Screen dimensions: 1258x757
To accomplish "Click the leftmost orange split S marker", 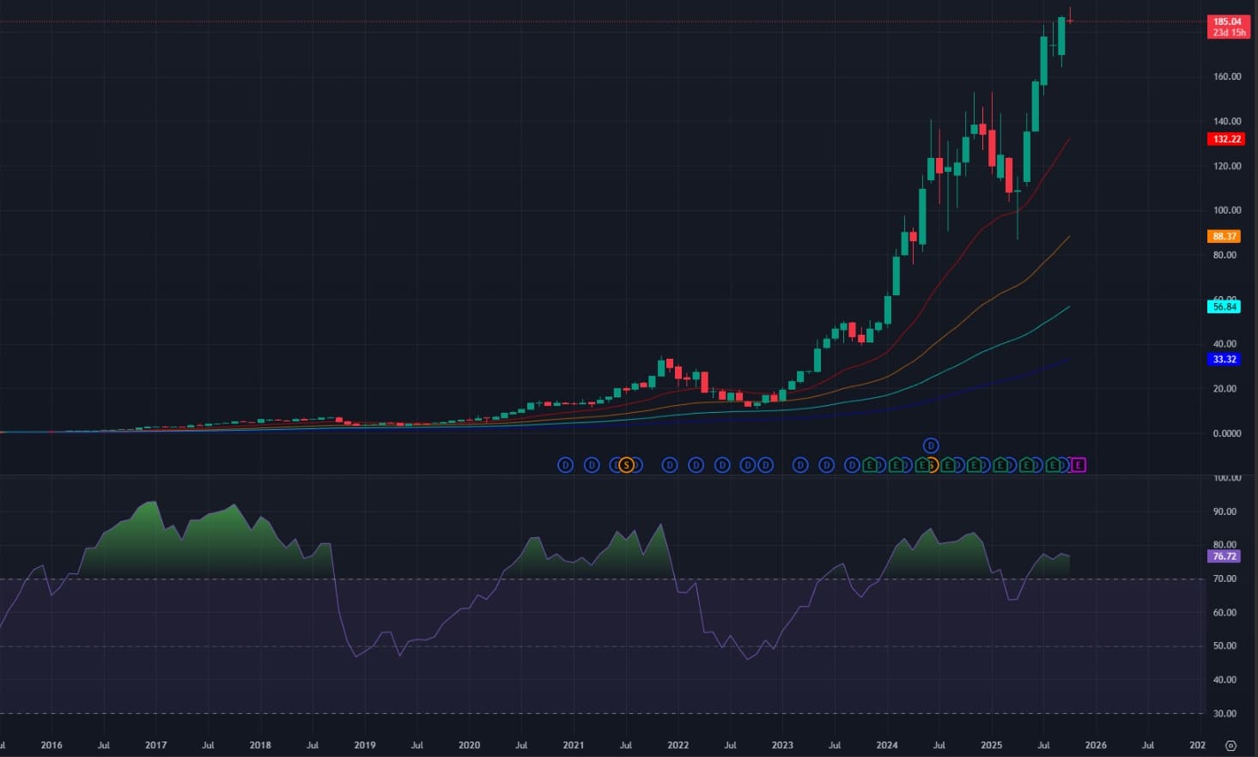I will click(x=627, y=465).
